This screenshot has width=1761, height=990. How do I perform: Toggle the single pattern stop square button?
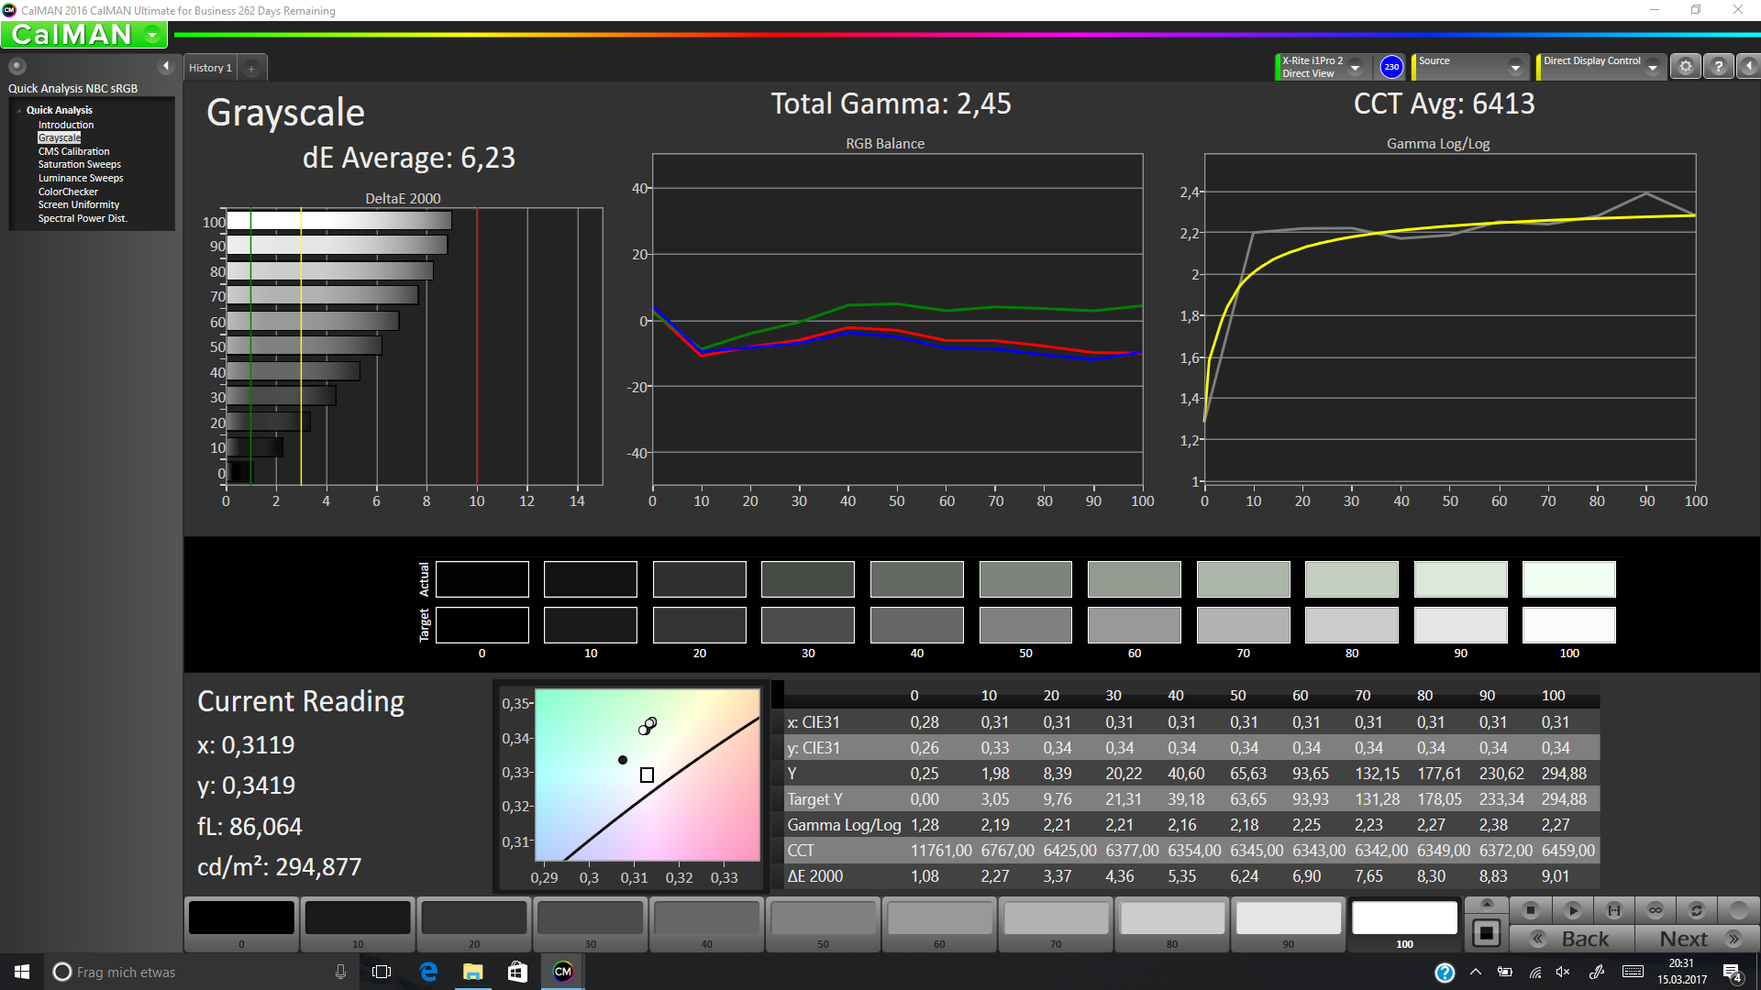(1486, 933)
